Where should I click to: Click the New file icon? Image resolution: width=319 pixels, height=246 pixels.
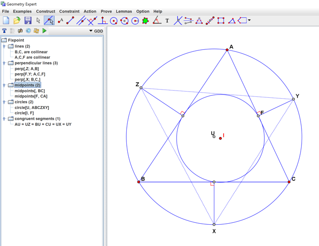click(x=6, y=20)
